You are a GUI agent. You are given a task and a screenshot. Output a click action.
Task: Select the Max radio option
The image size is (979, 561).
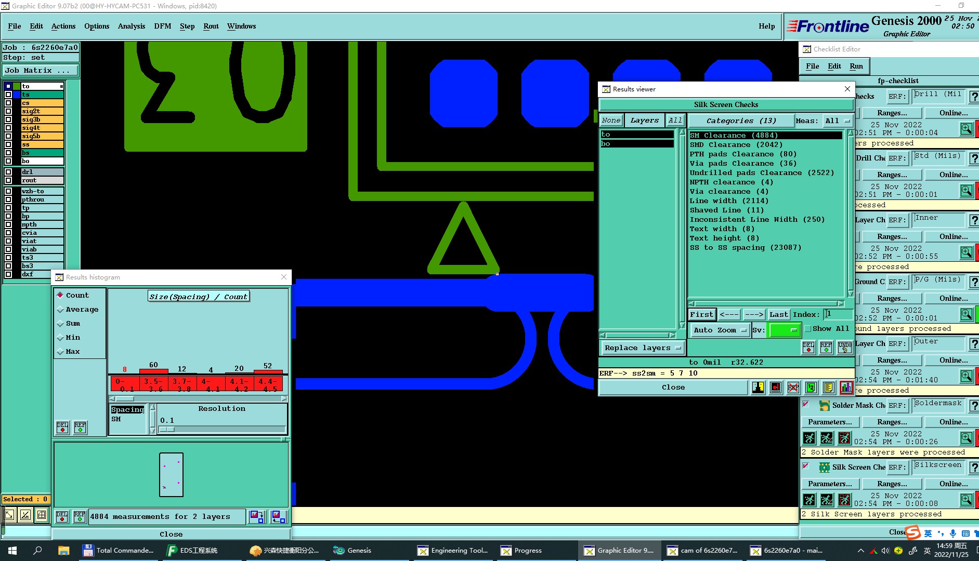pyautogui.click(x=60, y=352)
